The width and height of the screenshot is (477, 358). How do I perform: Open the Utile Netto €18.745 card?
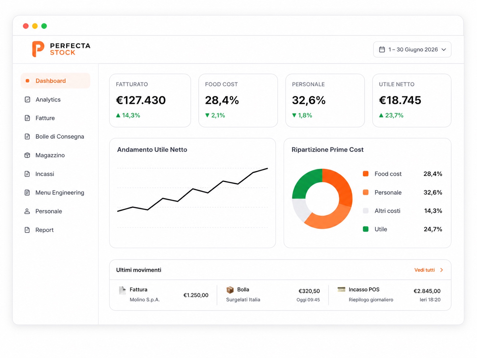412,101
